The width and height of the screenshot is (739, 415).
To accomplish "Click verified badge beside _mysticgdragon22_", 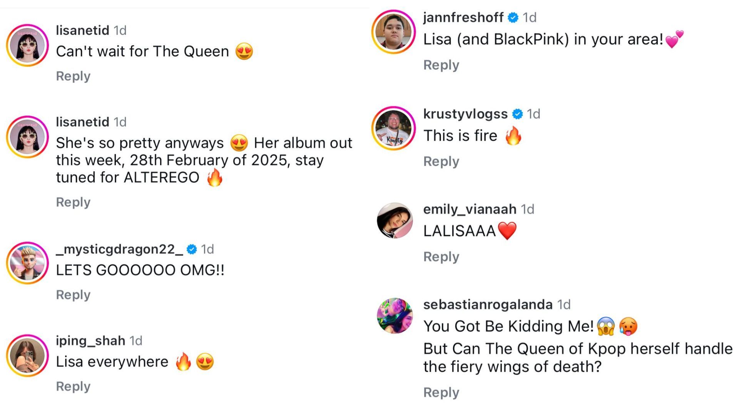I will (192, 249).
